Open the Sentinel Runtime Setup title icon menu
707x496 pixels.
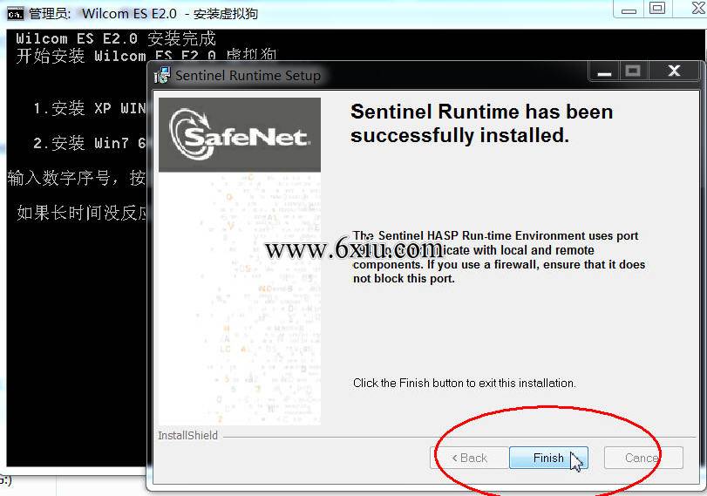click(162, 75)
